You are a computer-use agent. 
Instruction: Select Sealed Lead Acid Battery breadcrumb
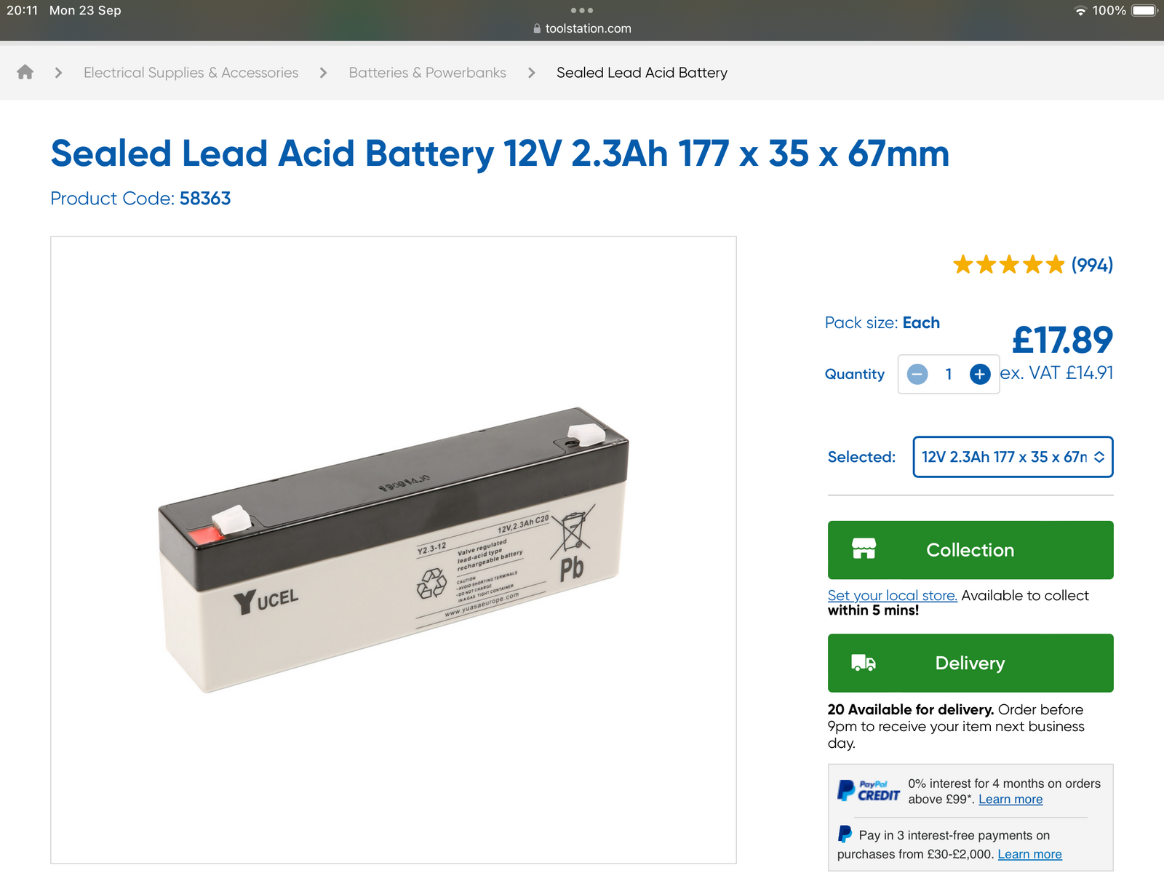click(x=642, y=73)
